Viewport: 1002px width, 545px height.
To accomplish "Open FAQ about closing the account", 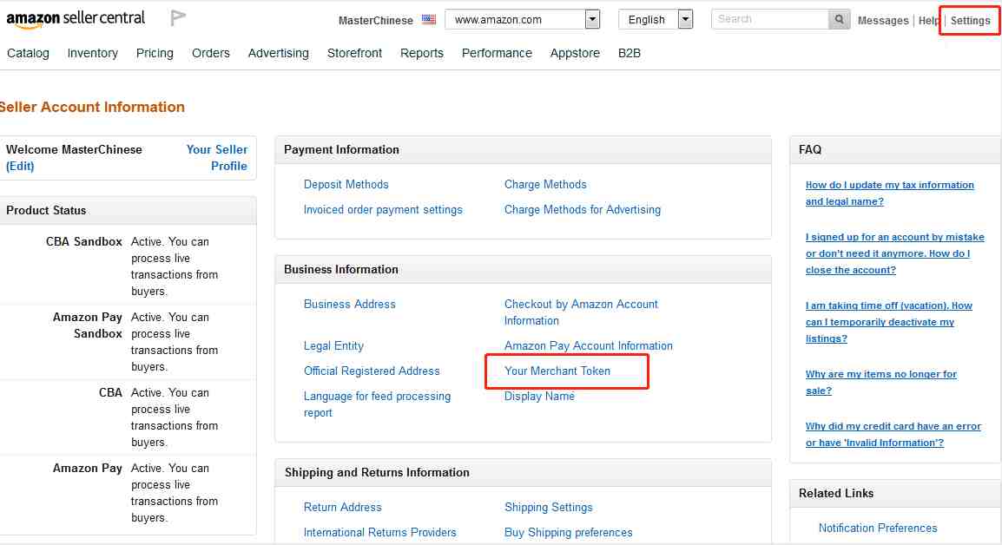I will pos(894,253).
